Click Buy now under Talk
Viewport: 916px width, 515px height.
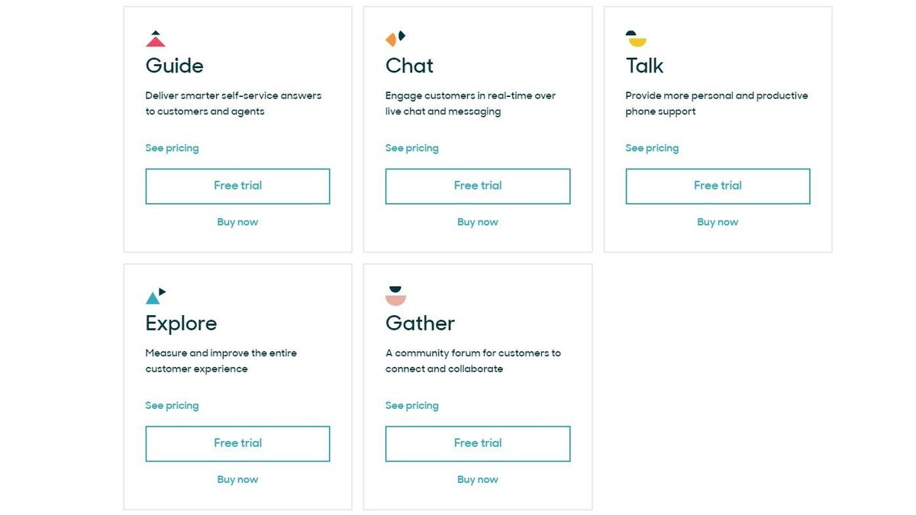pyautogui.click(x=718, y=221)
